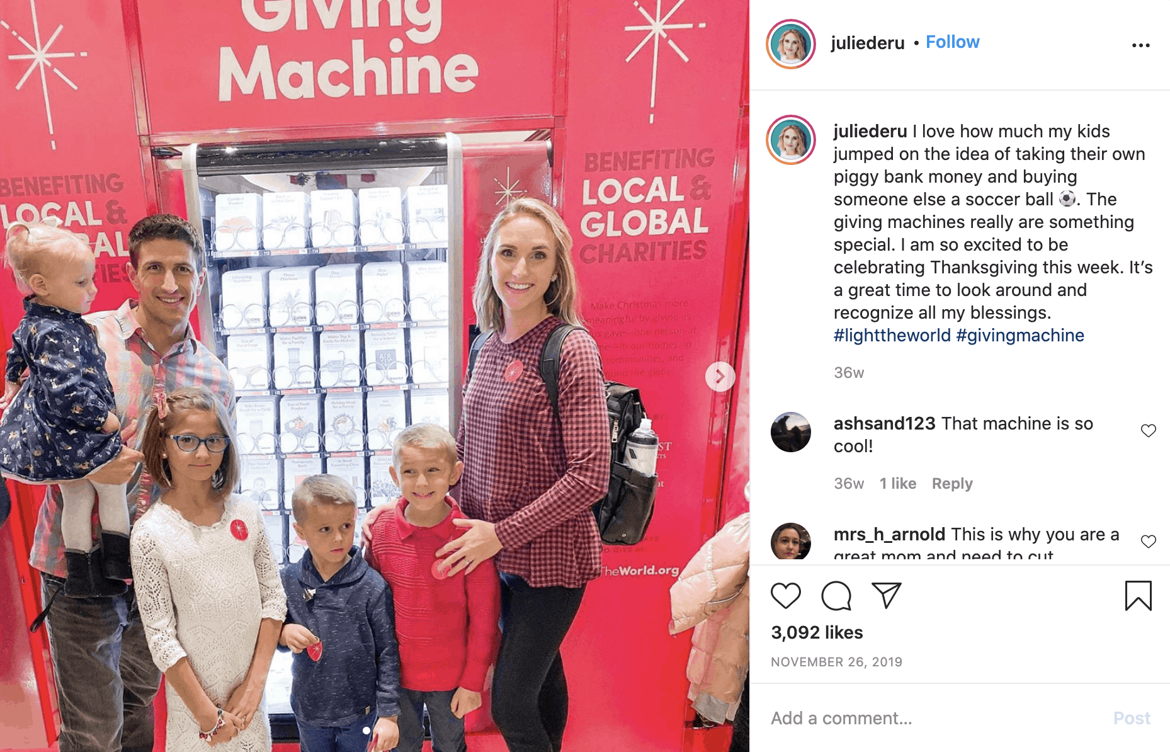Image resolution: width=1170 pixels, height=752 pixels.
Task: Follow juliederu
Action: 952,42
